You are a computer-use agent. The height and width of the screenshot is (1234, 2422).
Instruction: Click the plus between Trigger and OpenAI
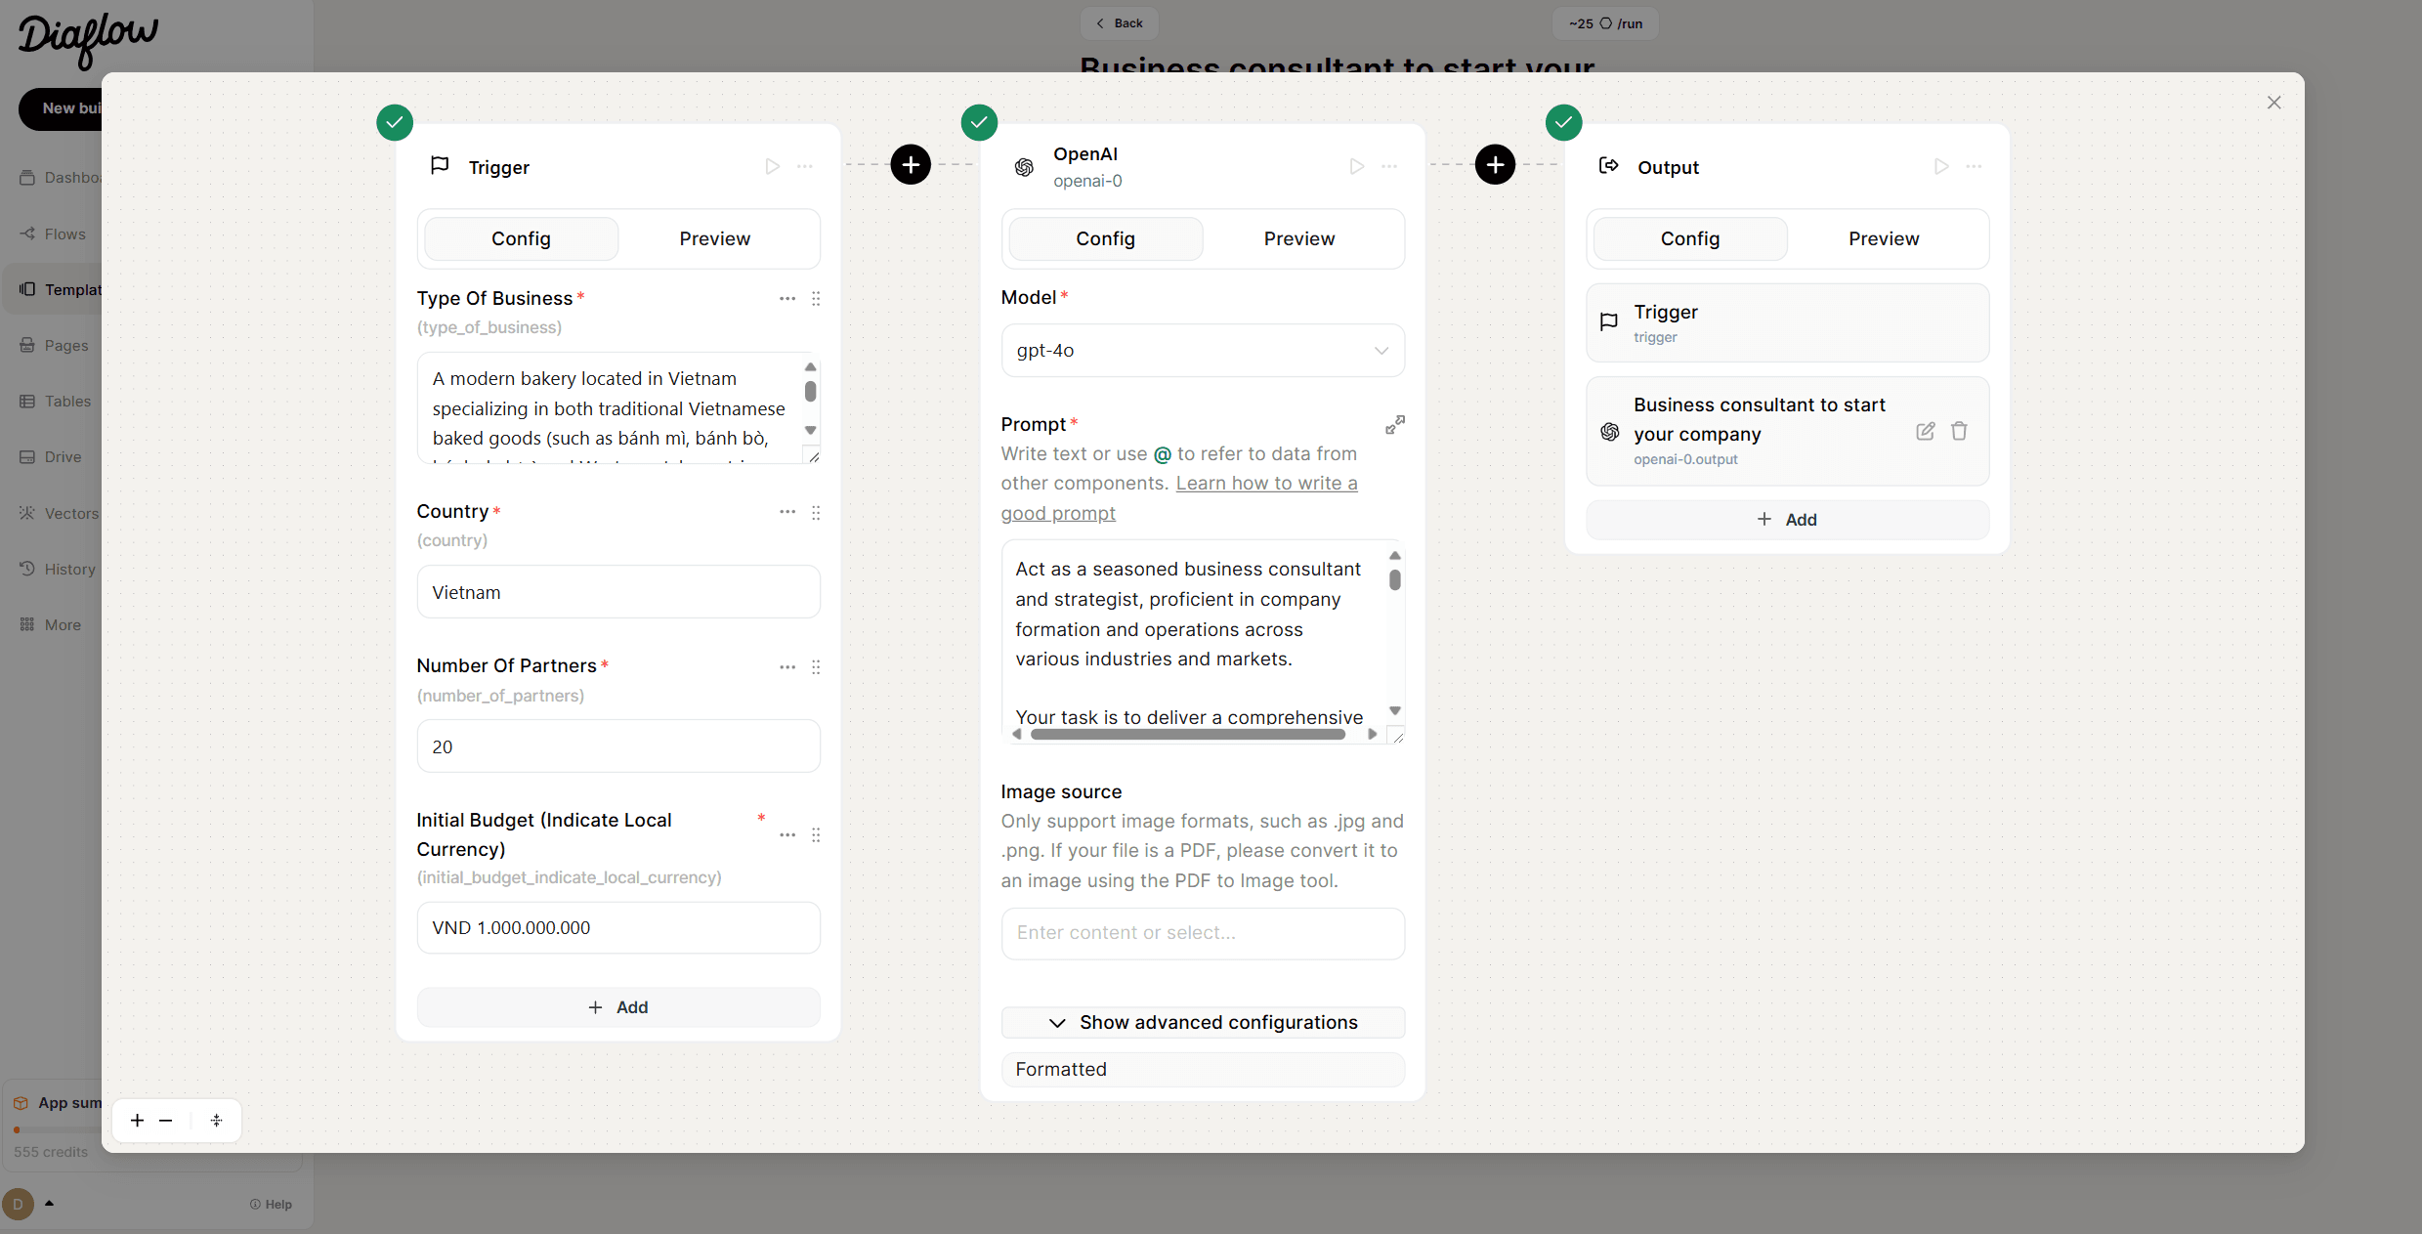[910, 164]
